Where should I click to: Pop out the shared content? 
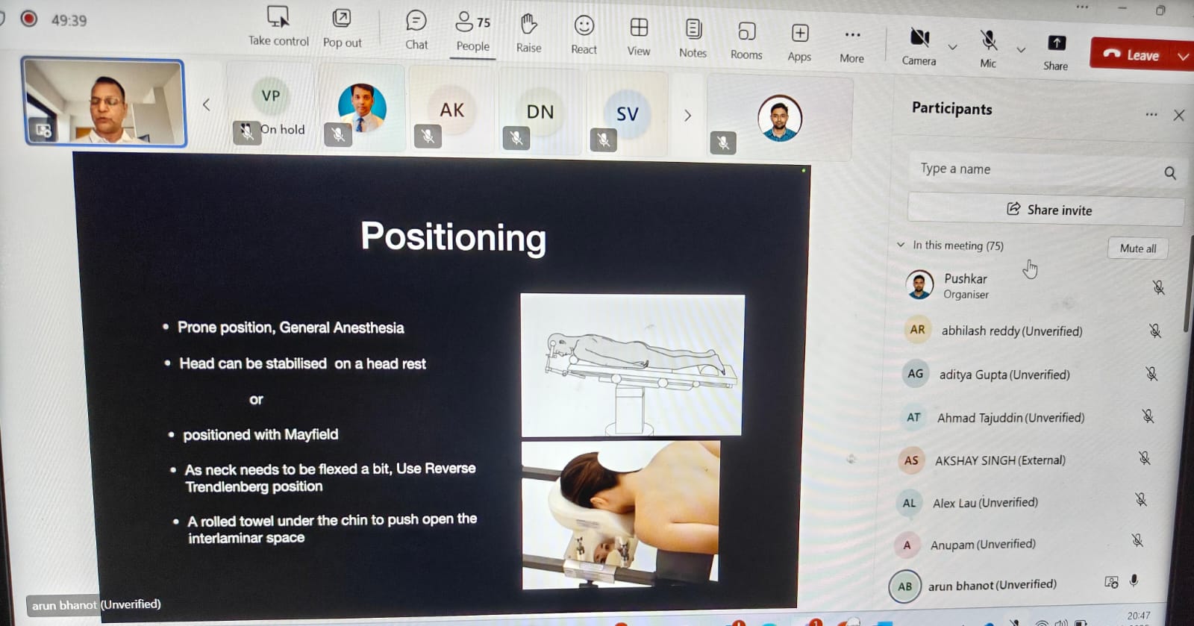tap(342, 28)
